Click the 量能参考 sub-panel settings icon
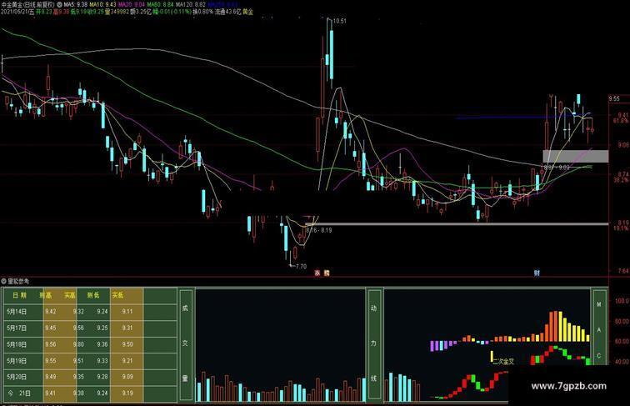 (x=3, y=282)
